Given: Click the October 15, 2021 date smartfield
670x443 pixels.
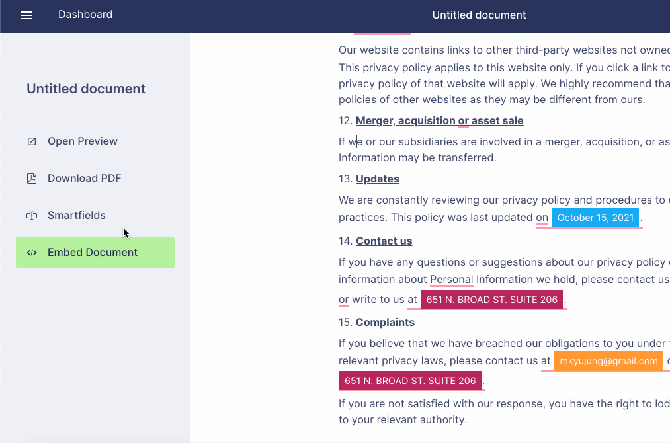Looking at the screenshot, I should pyautogui.click(x=595, y=218).
